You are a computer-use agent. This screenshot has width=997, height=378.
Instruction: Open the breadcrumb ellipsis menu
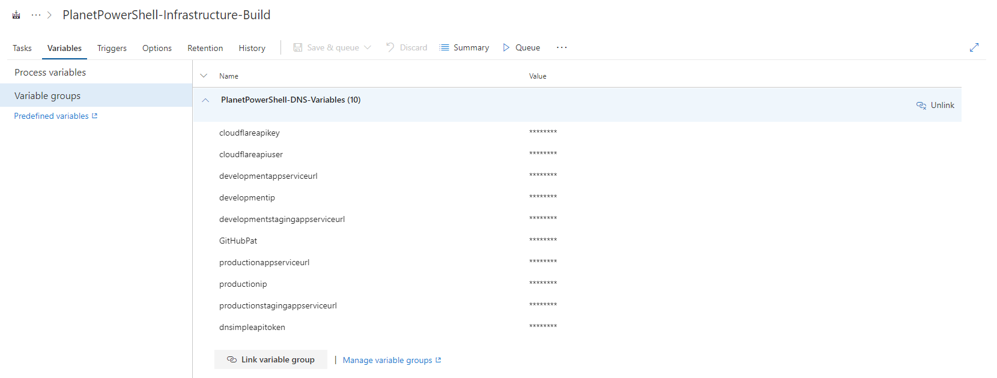click(36, 15)
